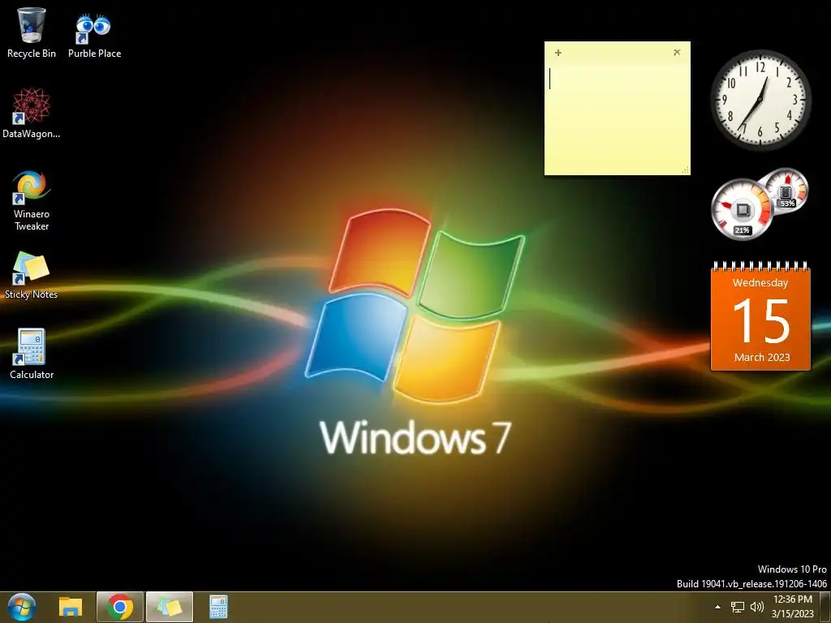Click the sticky note resize grip

pyautogui.click(x=685, y=170)
